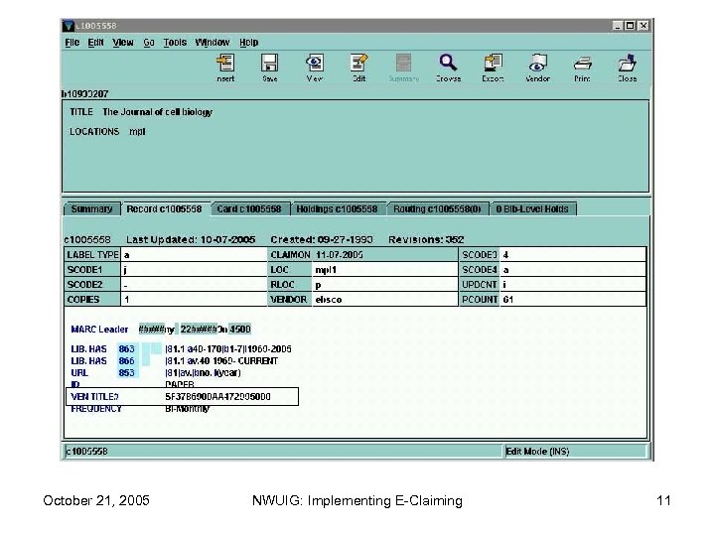The height and width of the screenshot is (536, 715).
Task: Open the 0 Bib-Level Holds tab
Action: point(532,208)
